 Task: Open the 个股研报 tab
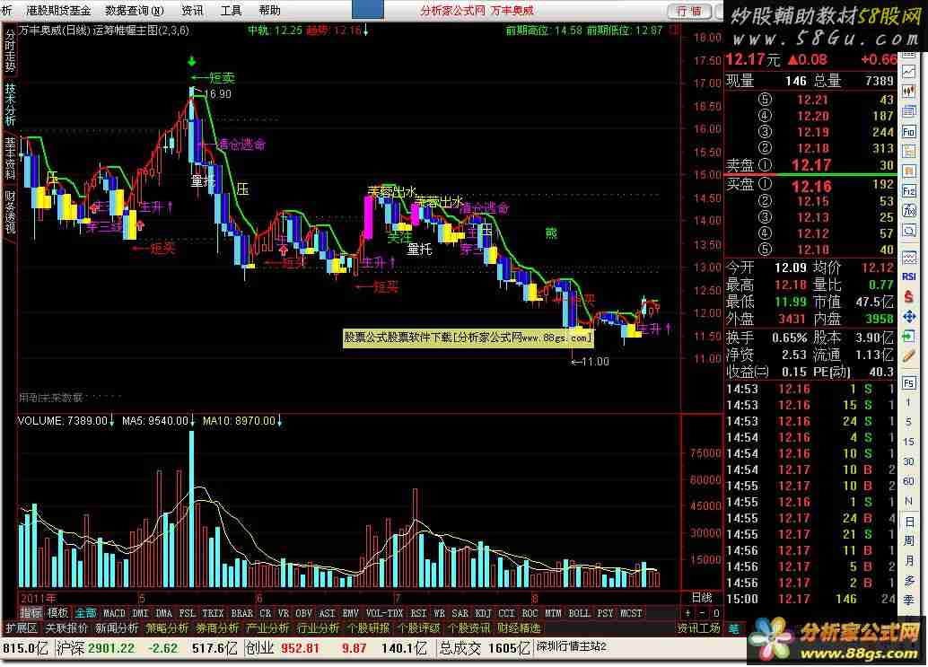pos(368,628)
